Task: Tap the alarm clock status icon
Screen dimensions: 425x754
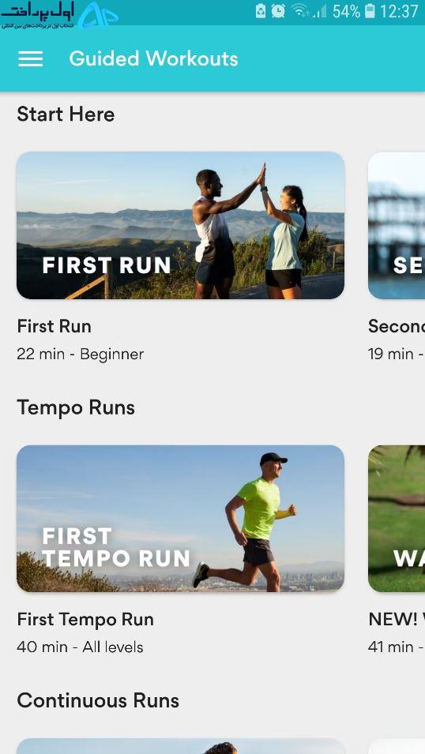Action: (x=278, y=11)
